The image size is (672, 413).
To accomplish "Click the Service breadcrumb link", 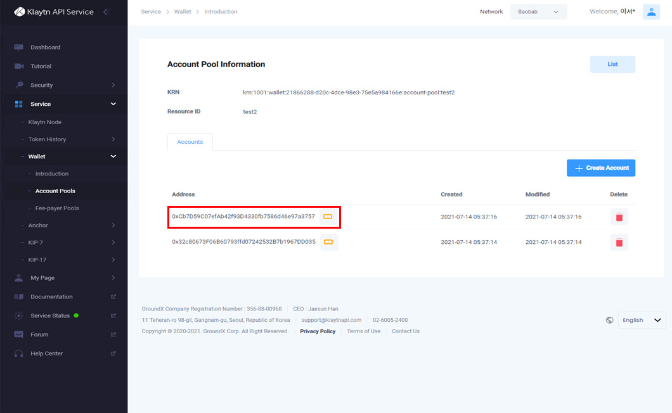I will (x=151, y=11).
